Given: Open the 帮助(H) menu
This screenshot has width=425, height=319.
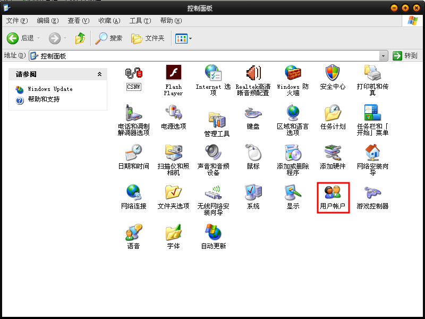Looking at the screenshot, I should (171, 21).
